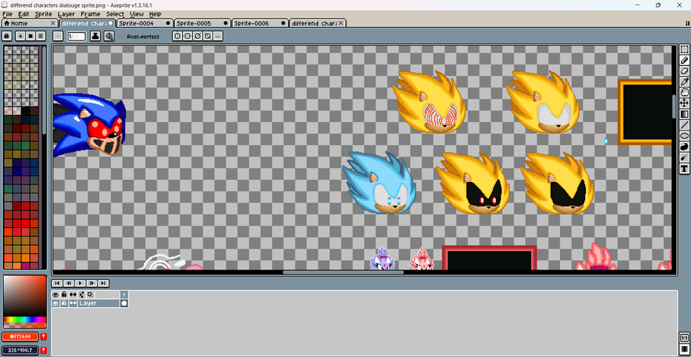Select the Line tool
691x357 pixels.
click(684, 125)
